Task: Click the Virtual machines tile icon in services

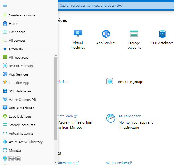Action: click(x=78, y=34)
